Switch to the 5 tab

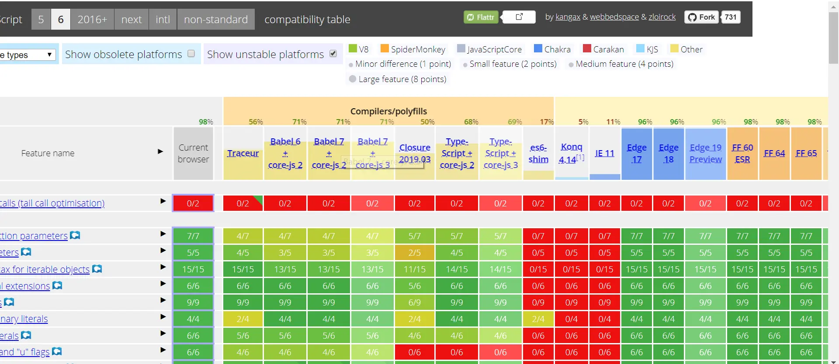[41, 19]
